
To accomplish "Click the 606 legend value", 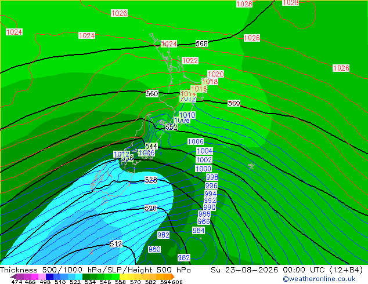I will 177,282.
